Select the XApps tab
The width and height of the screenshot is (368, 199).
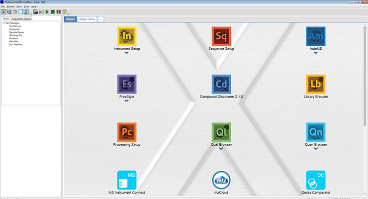pyautogui.click(x=71, y=19)
